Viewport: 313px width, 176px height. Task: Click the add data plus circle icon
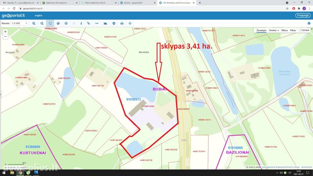click(114, 23)
